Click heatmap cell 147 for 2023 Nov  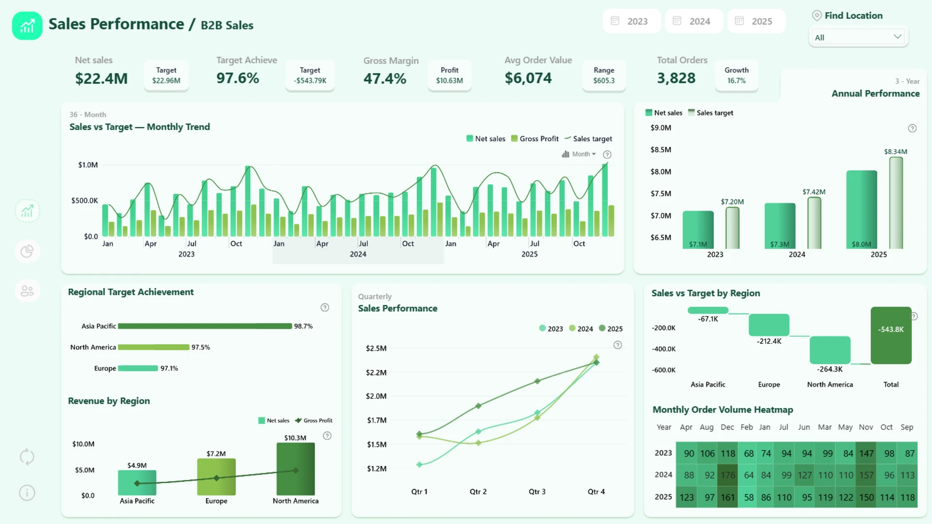coord(866,453)
